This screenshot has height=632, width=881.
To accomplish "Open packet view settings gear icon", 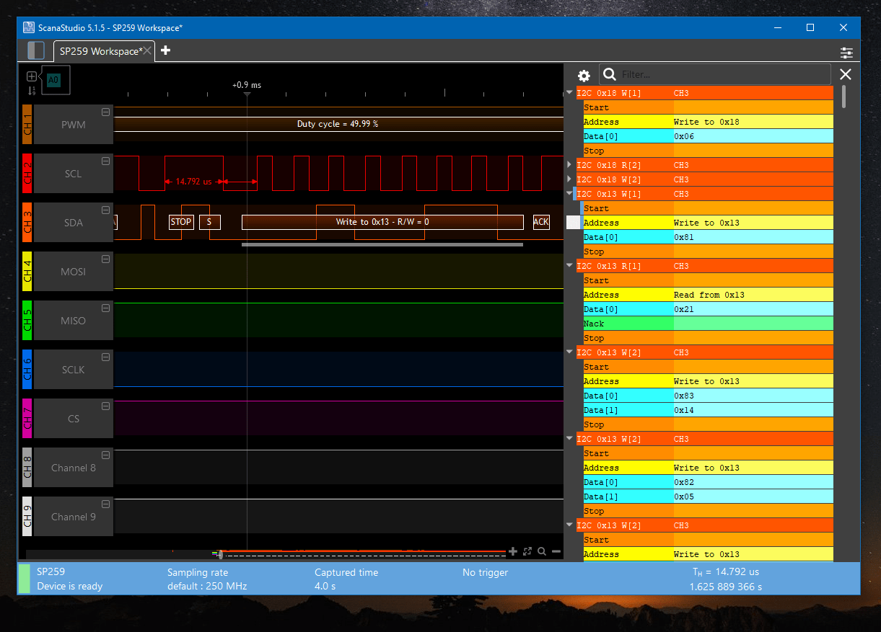I will pyautogui.click(x=584, y=75).
